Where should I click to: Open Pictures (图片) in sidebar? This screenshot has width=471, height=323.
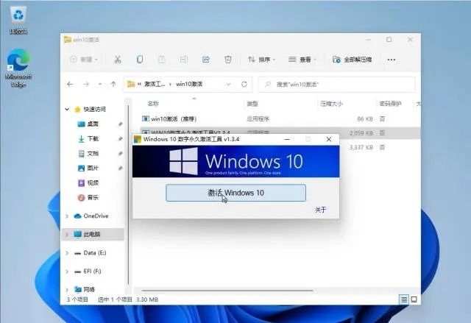[93, 168]
